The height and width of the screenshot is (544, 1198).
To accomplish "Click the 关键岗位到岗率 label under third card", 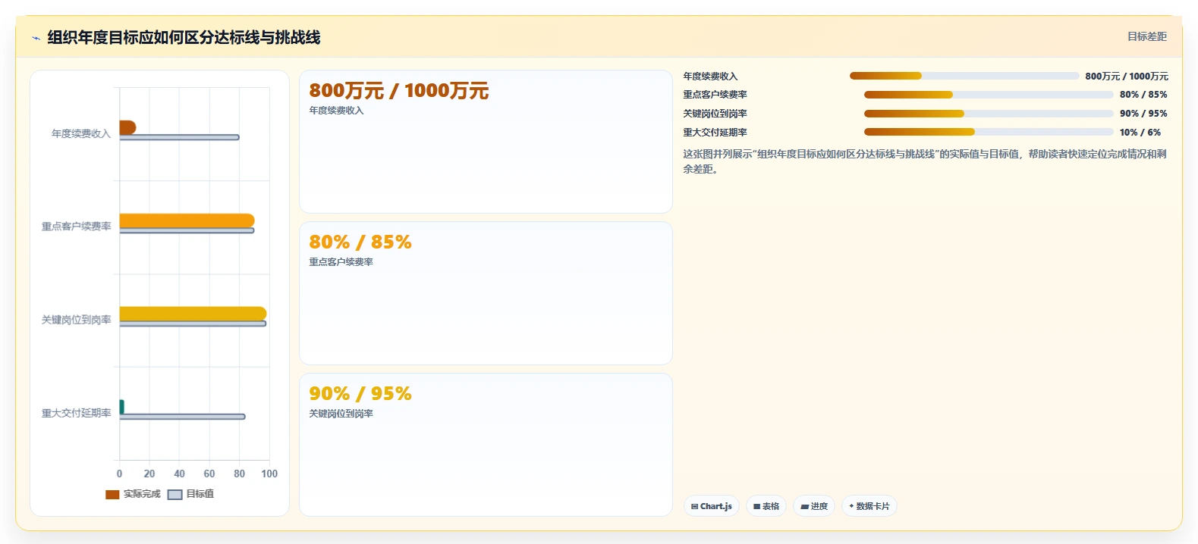I will click(x=341, y=414).
